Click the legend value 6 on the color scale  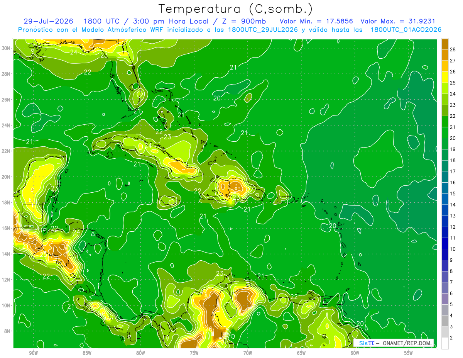tap(452, 294)
